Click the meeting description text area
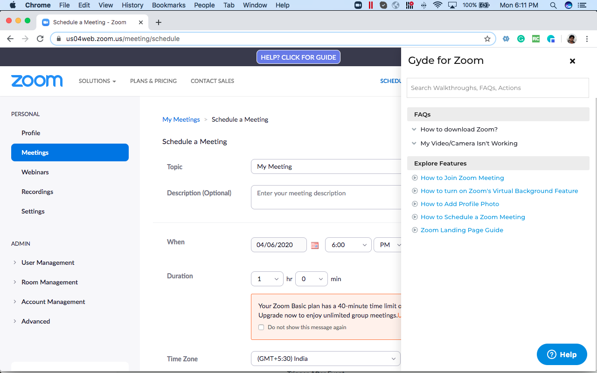This screenshot has width=597, height=373. [326, 197]
